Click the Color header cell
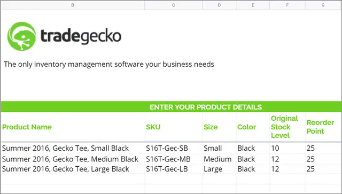Screen dimensions: 342x194 [x=253, y=127]
